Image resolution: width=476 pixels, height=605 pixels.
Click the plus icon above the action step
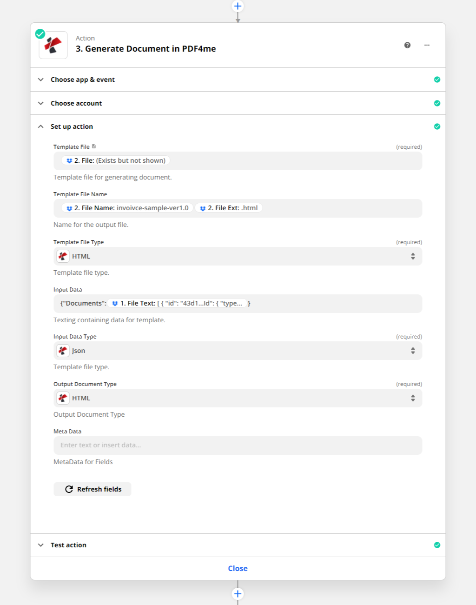238,6
